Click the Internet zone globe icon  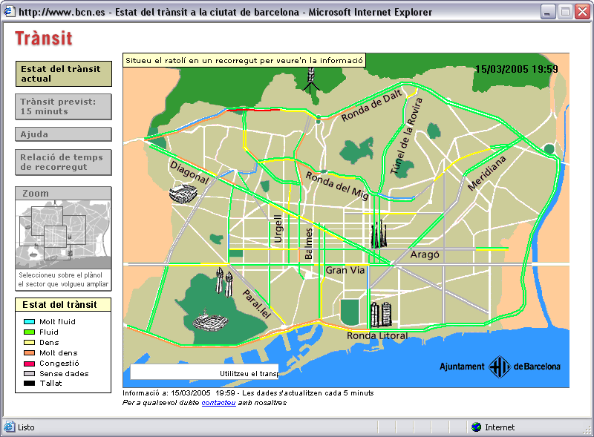476,427
